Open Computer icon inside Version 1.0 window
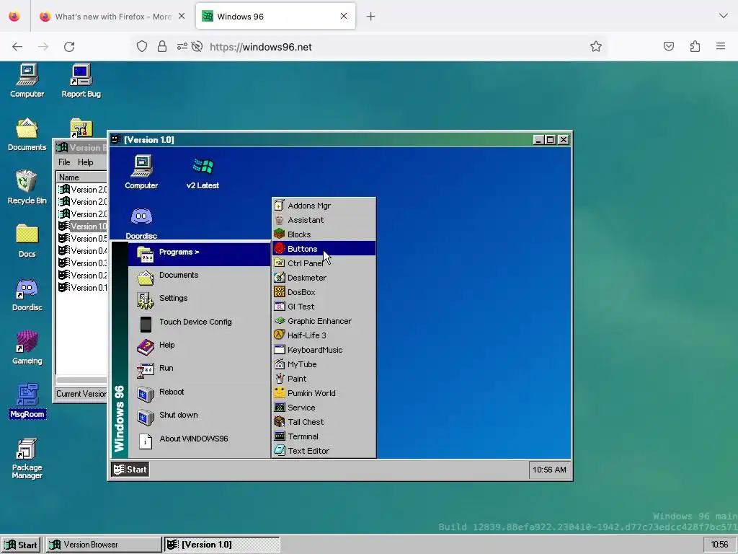The image size is (738, 554). click(x=141, y=172)
